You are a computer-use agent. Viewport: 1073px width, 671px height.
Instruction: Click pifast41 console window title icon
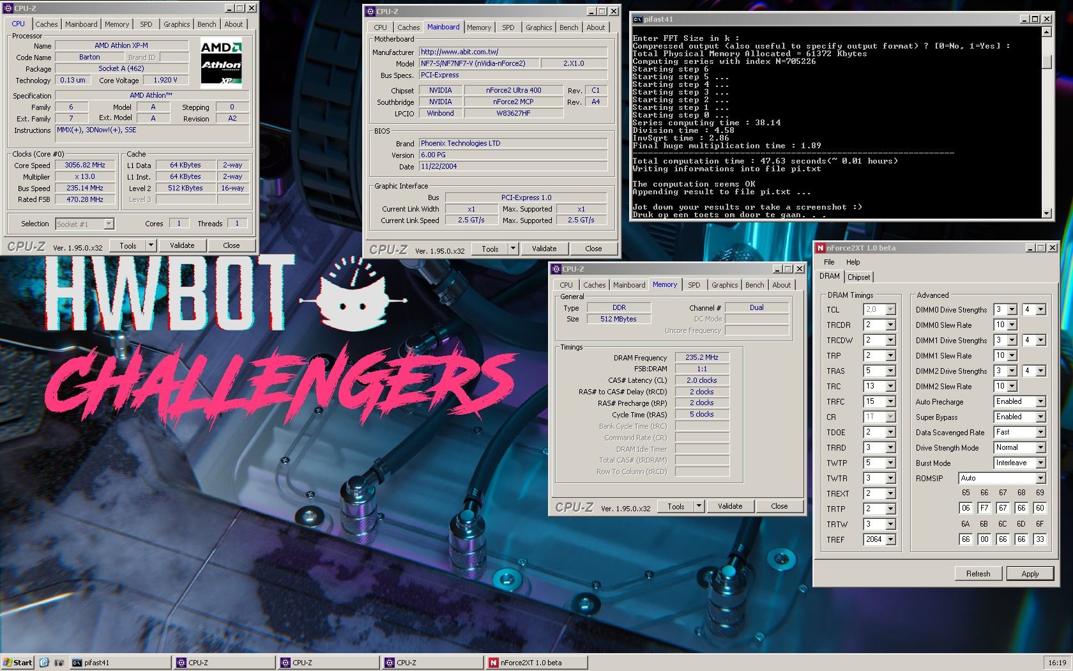637,19
